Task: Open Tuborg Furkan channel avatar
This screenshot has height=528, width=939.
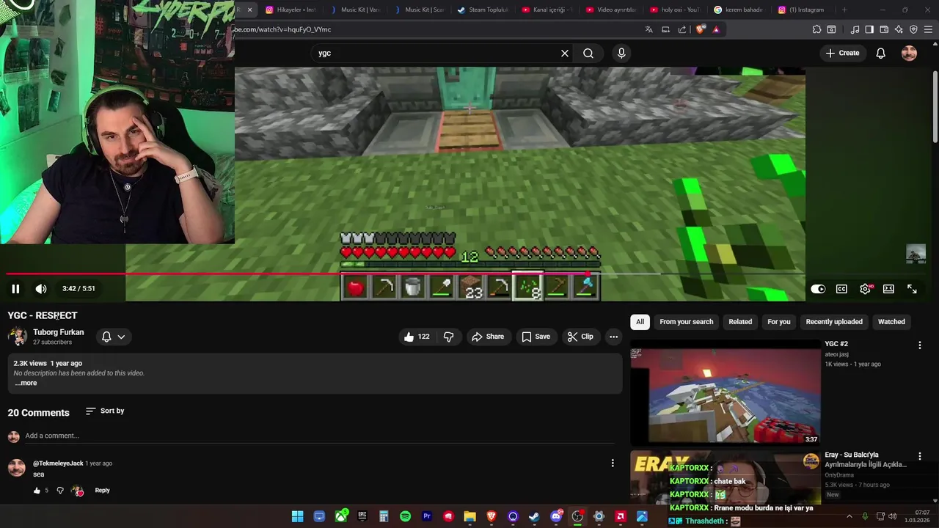Action: click(18, 337)
